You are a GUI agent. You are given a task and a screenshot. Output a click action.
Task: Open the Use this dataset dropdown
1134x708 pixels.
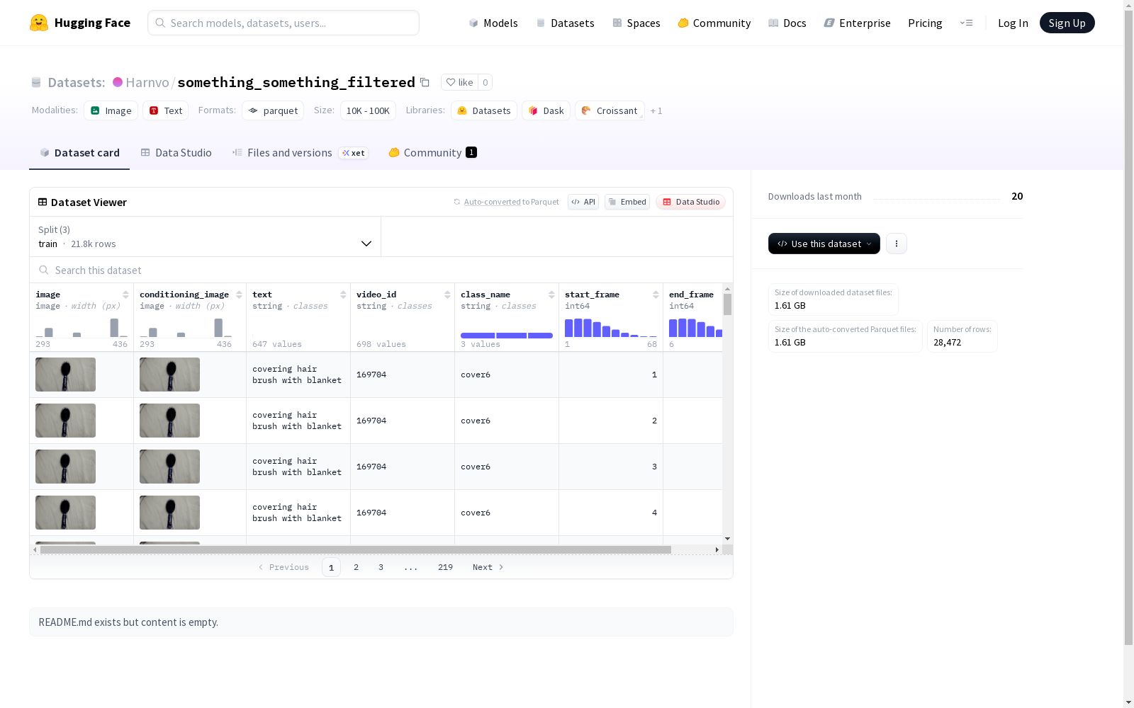point(824,244)
